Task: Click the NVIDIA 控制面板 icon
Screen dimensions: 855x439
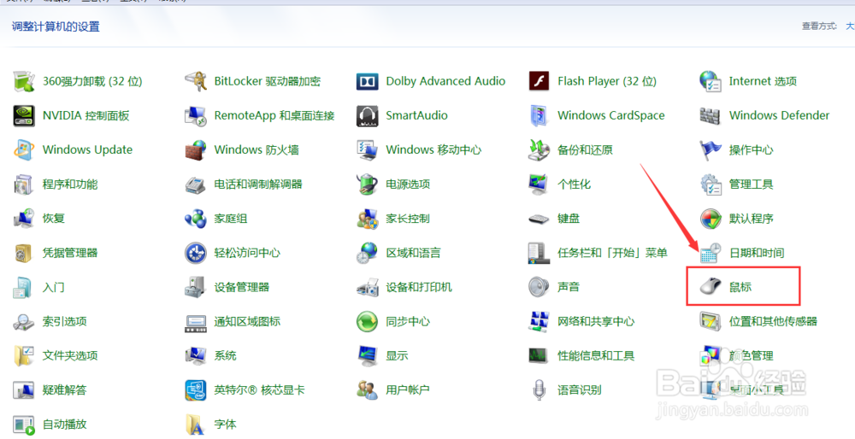Action: (x=24, y=116)
